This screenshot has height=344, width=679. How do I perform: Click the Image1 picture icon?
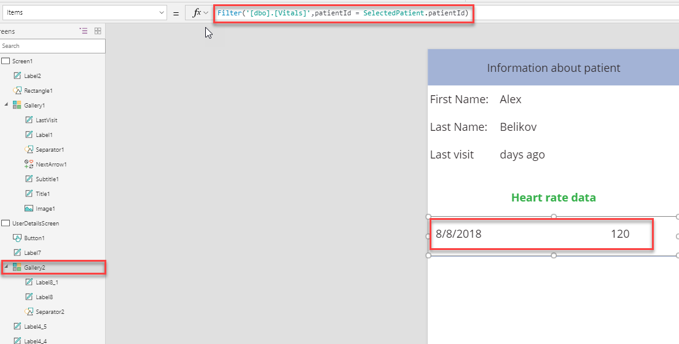click(29, 209)
